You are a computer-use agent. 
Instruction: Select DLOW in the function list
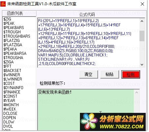[x=9, y=122]
